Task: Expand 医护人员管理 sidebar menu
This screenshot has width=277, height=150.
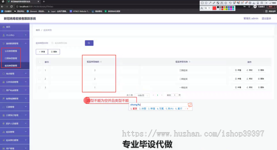Action: click(15, 124)
